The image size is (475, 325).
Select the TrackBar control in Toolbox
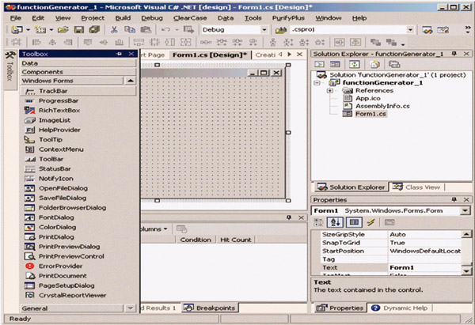click(x=53, y=91)
